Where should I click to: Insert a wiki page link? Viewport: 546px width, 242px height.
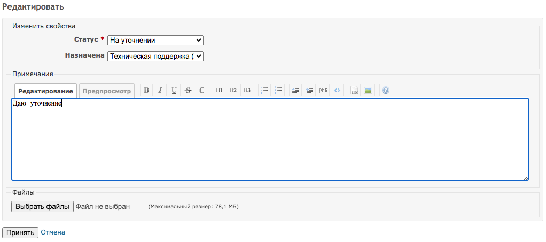click(x=354, y=91)
